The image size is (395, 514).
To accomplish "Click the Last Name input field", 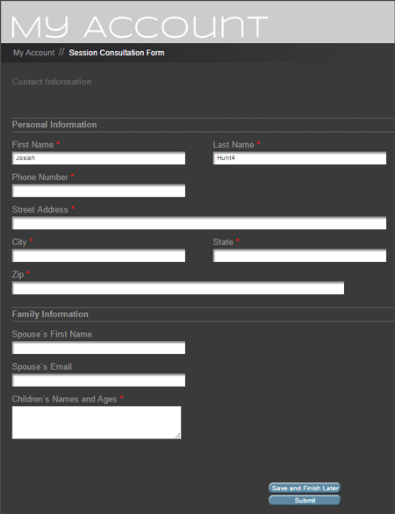I will [299, 158].
